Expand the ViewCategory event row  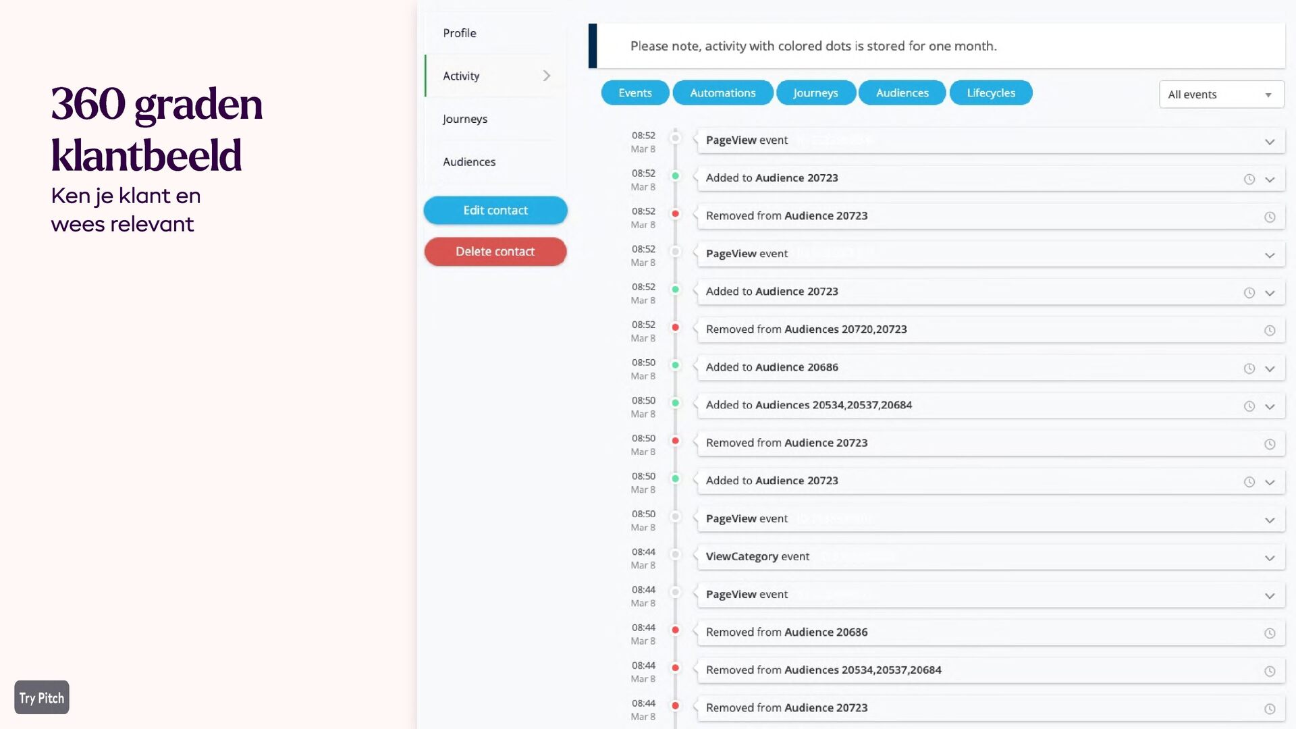(x=1270, y=558)
